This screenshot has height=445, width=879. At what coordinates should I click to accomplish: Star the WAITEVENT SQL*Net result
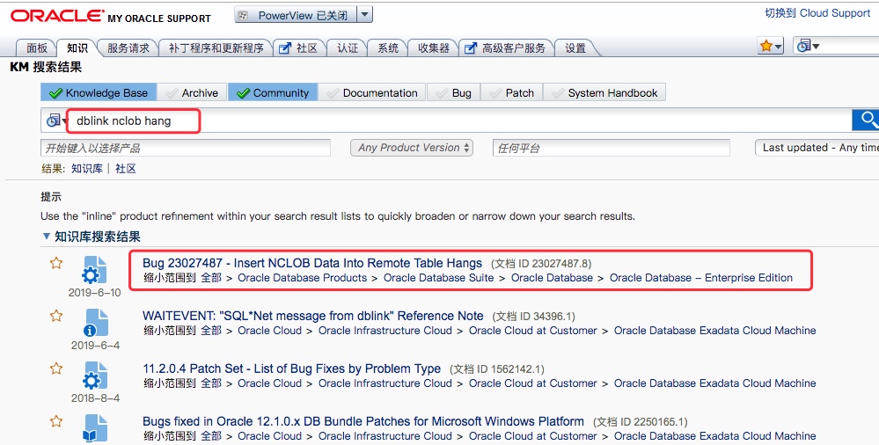click(56, 316)
